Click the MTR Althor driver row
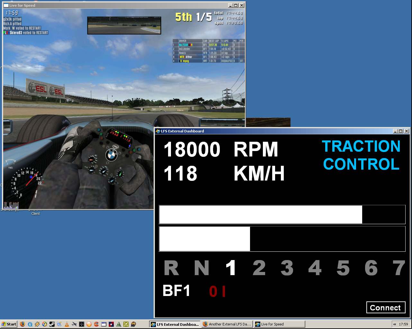 tap(209, 57)
